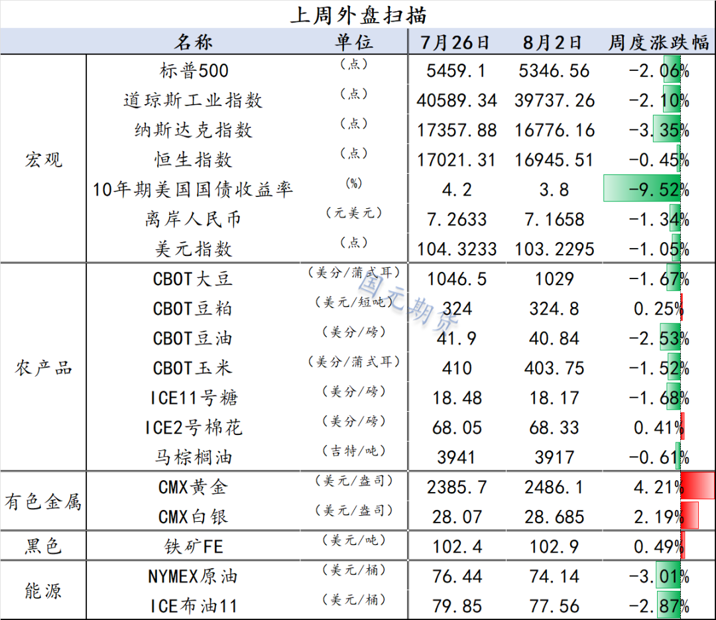Select the value 3941
The width and height of the screenshot is (716, 620).
point(457,458)
